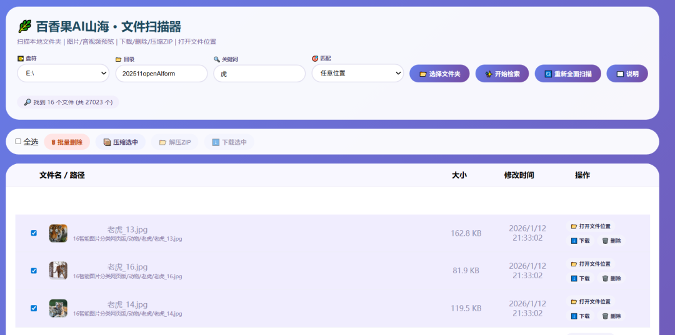This screenshot has width=675, height=335.
Task: Click the path text ending in 老虎_13.jpg
Action: point(127,239)
